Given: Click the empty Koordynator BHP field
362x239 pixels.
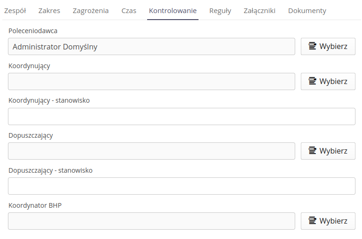Looking at the screenshot, I should click(152, 221).
